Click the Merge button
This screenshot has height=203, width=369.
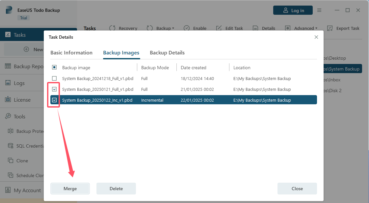[70, 189]
